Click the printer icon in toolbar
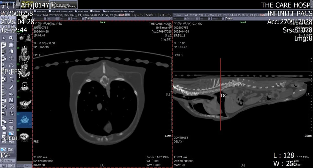The image size is (313, 168). [x=4, y=128]
